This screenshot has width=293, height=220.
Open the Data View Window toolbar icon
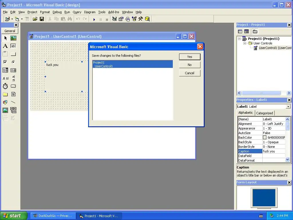pos(147,19)
